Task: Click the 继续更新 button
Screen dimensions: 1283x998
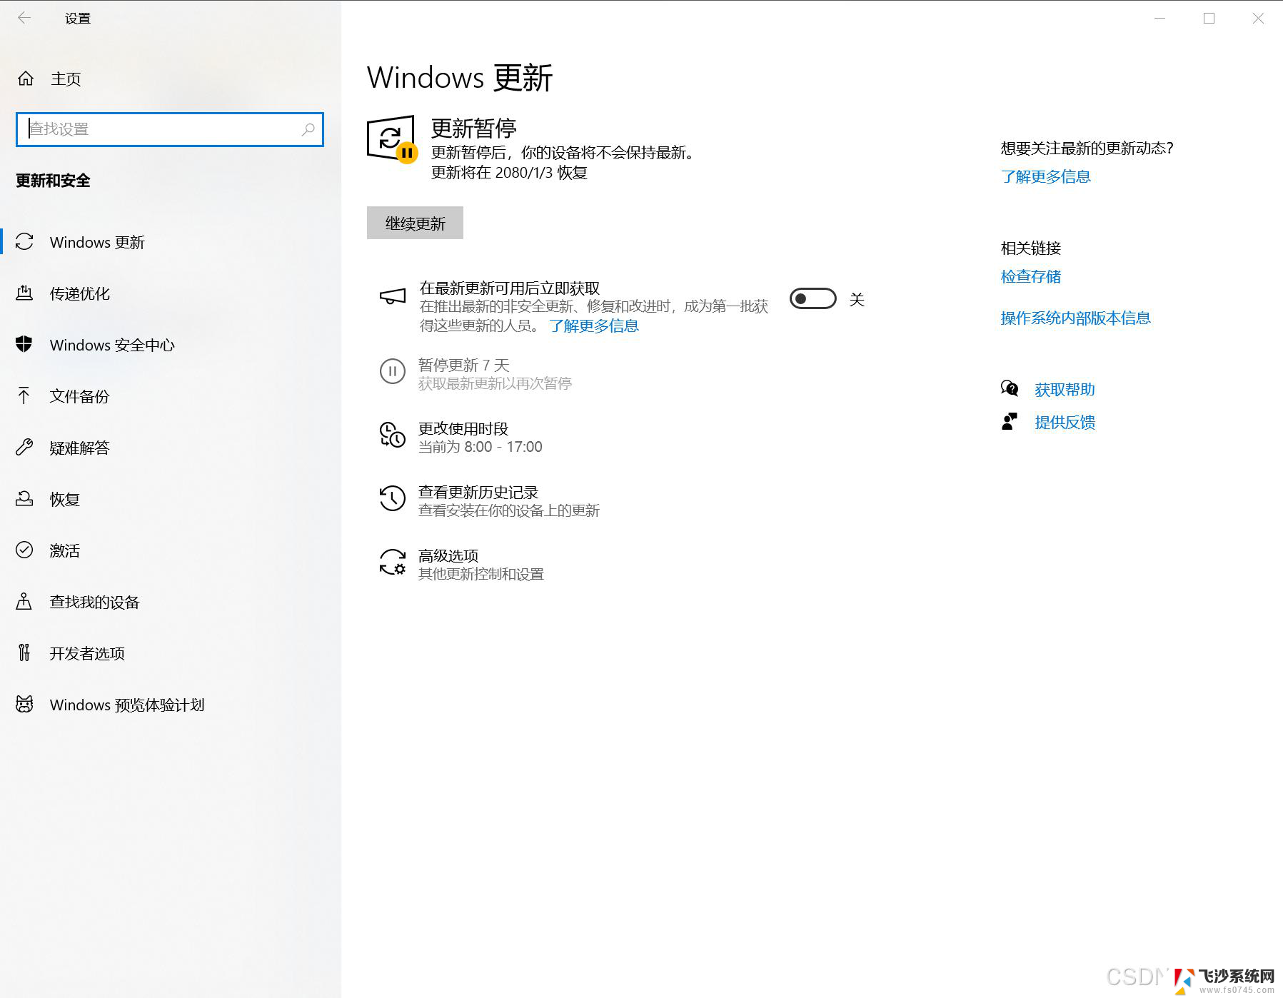Action: tap(415, 223)
